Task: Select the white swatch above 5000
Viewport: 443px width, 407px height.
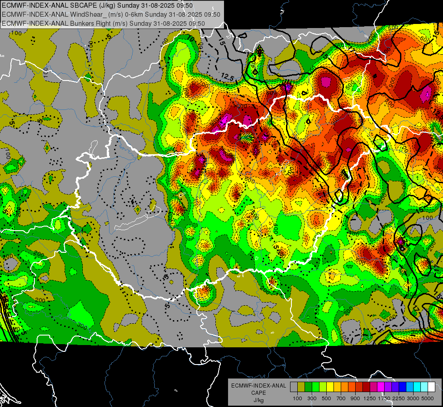Action: point(432,387)
